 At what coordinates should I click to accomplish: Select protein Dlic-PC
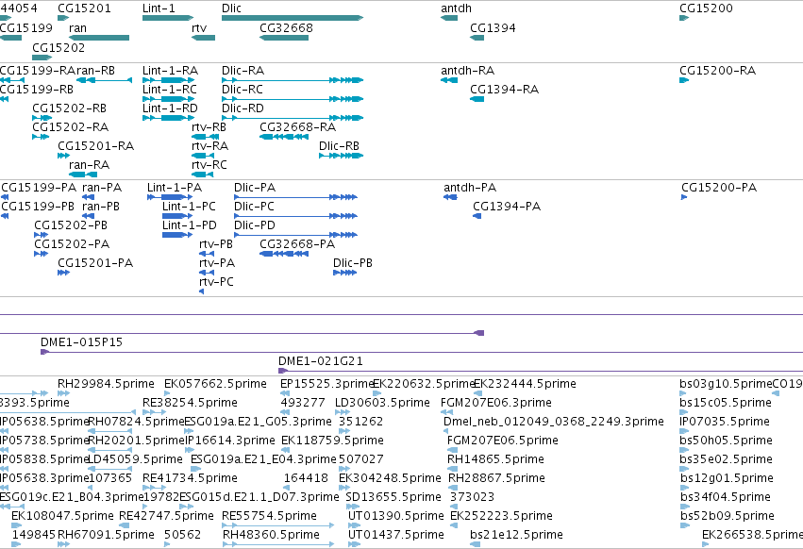[x=295, y=216]
